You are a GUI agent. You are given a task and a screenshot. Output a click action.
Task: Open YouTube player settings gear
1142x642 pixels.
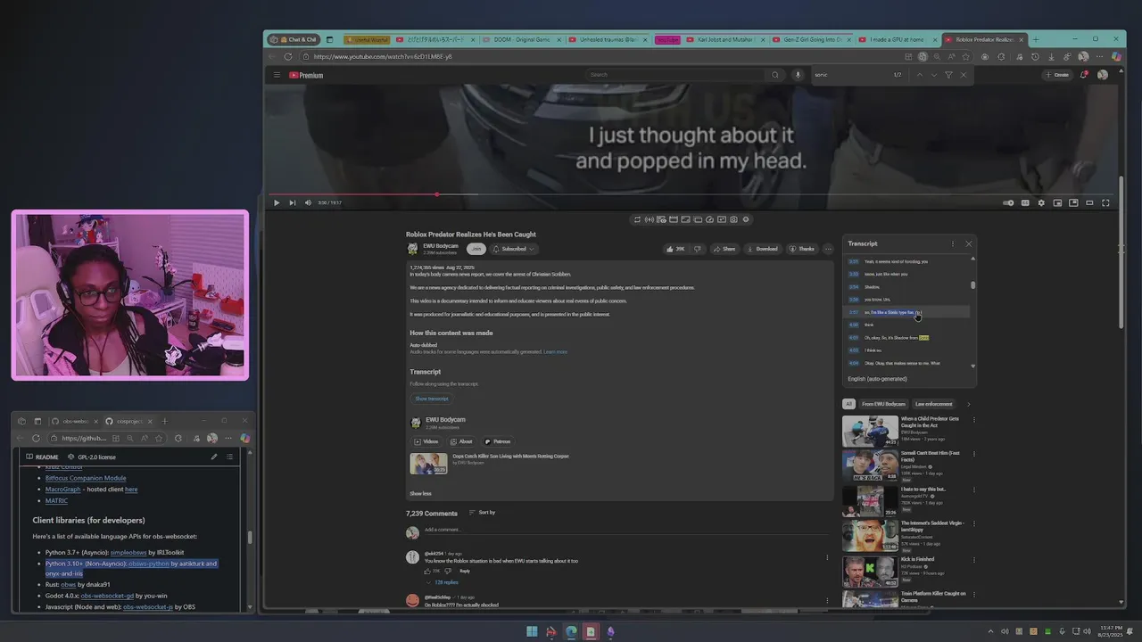1041,203
